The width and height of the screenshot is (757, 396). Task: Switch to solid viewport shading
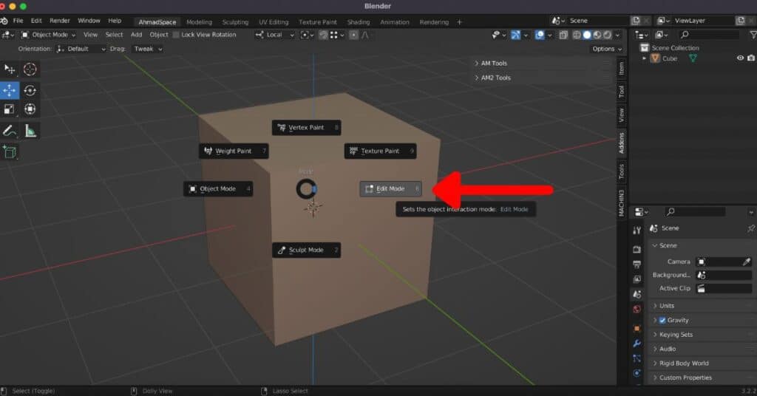click(587, 35)
